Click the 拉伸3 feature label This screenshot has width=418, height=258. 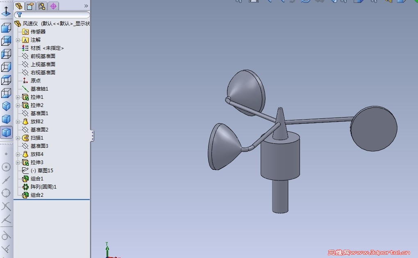click(x=37, y=162)
